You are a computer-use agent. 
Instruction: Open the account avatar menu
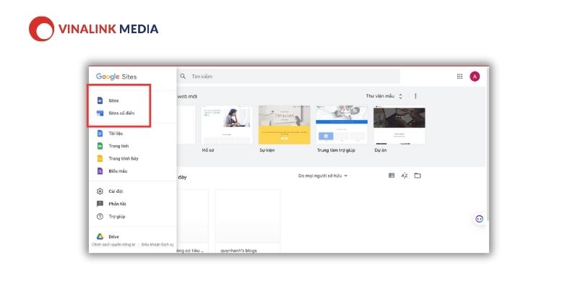tap(475, 77)
